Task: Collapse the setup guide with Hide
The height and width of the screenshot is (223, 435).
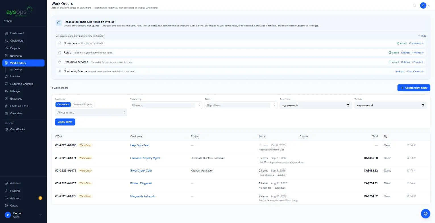Action: pyautogui.click(x=422, y=36)
